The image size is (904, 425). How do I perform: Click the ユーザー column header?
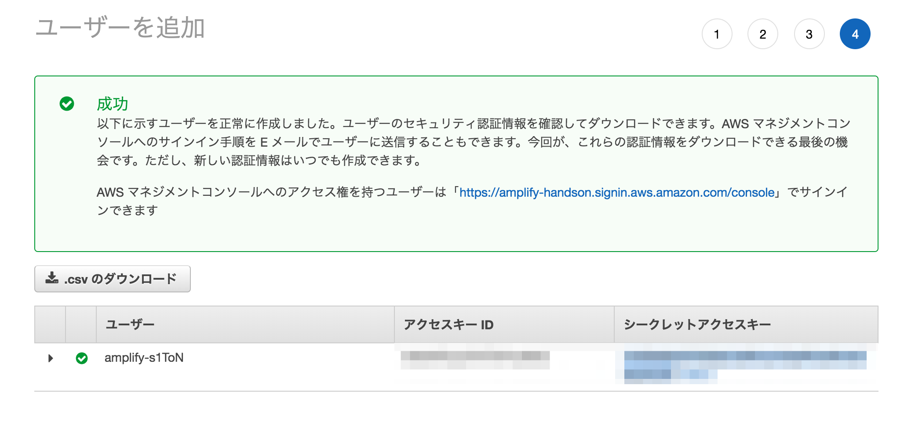click(x=130, y=324)
